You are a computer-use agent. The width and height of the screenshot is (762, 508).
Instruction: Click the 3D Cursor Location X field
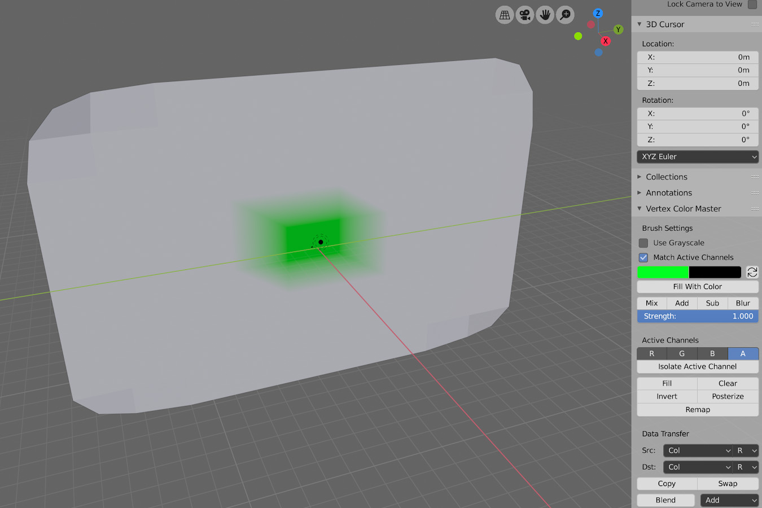coord(698,57)
